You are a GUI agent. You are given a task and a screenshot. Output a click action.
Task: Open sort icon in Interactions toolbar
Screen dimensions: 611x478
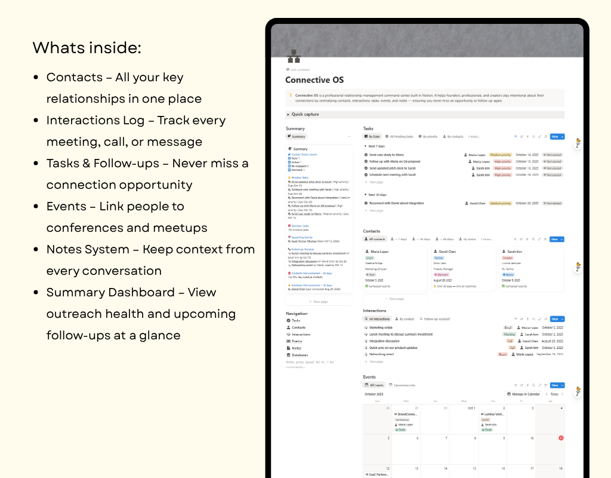pos(521,319)
